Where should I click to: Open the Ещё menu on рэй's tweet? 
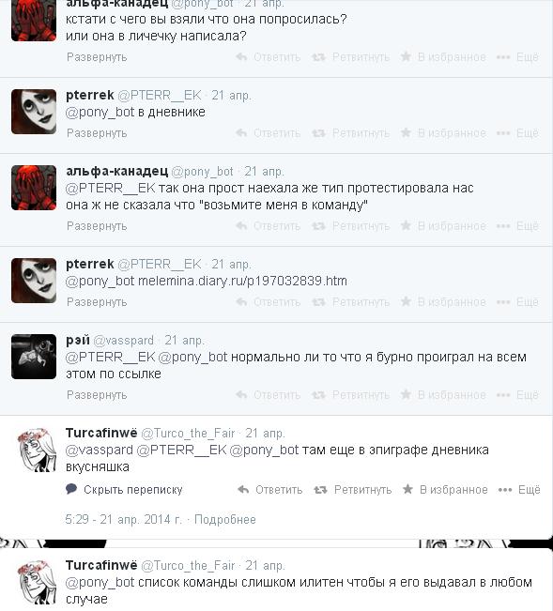tap(517, 395)
